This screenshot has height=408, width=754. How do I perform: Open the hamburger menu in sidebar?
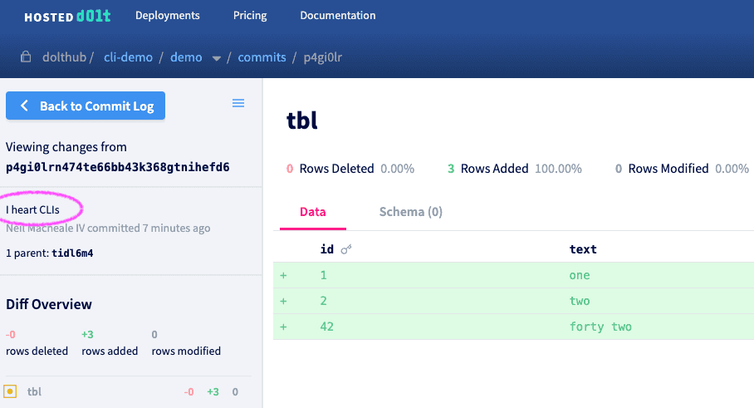click(238, 103)
